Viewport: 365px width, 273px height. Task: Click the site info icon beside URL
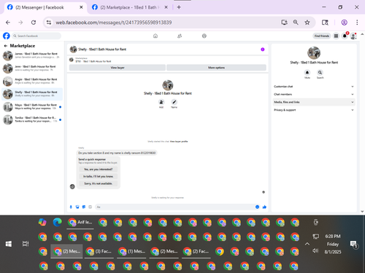[49, 23]
